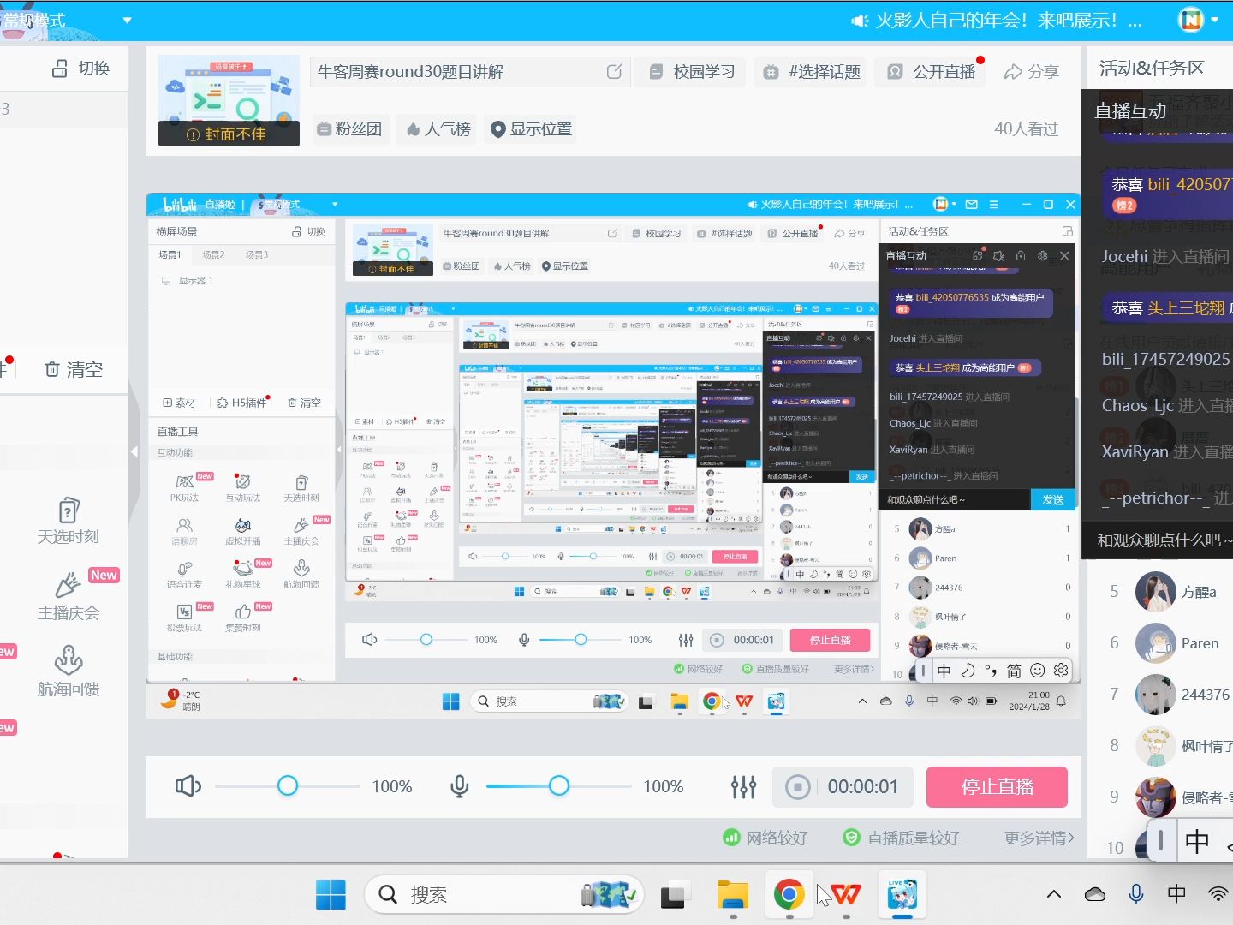Open File Explorer from the taskbar
Screen dimensions: 1233x925
coord(733,895)
